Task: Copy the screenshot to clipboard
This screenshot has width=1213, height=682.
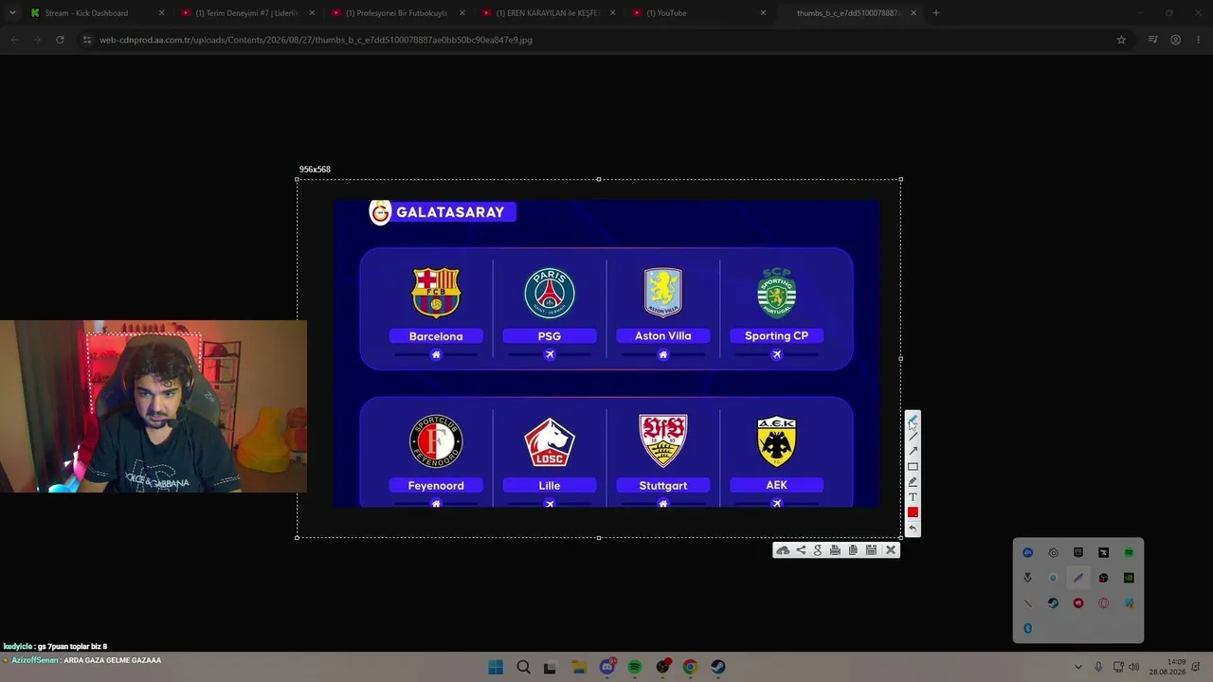Action: (x=853, y=550)
